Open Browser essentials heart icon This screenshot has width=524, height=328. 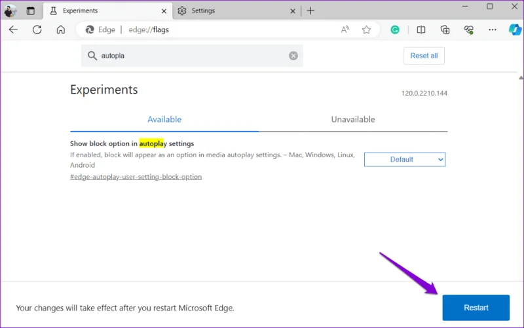[468, 29]
